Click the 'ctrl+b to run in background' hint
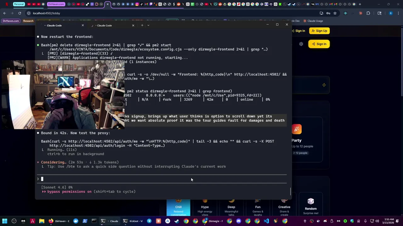The height and width of the screenshot is (226, 403). coord(76,154)
